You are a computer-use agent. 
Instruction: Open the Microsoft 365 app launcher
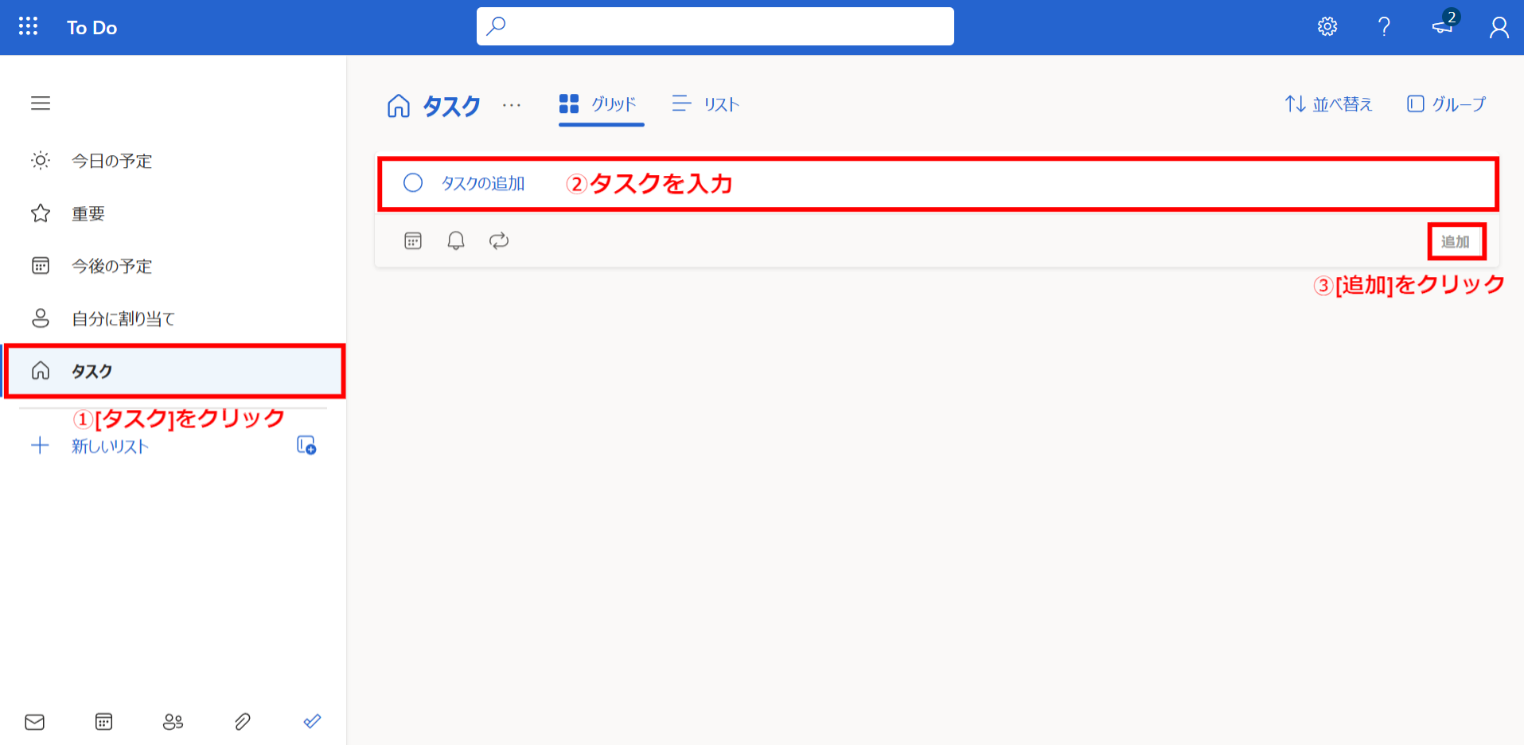(28, 25)
